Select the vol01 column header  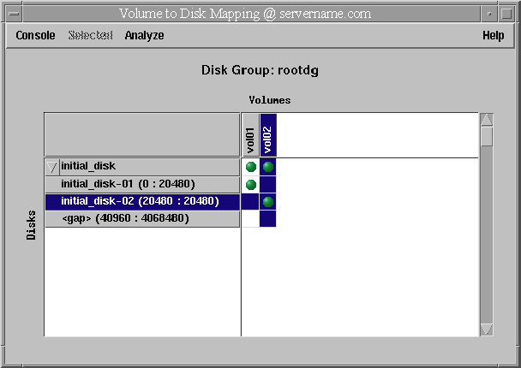(250, 135)
